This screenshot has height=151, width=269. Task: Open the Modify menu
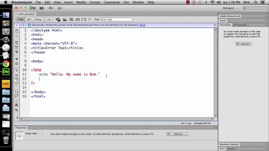(81, 2)
